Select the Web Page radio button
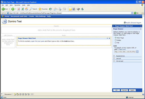The height and width of the screenshot is (99, 145). (116, 38)
